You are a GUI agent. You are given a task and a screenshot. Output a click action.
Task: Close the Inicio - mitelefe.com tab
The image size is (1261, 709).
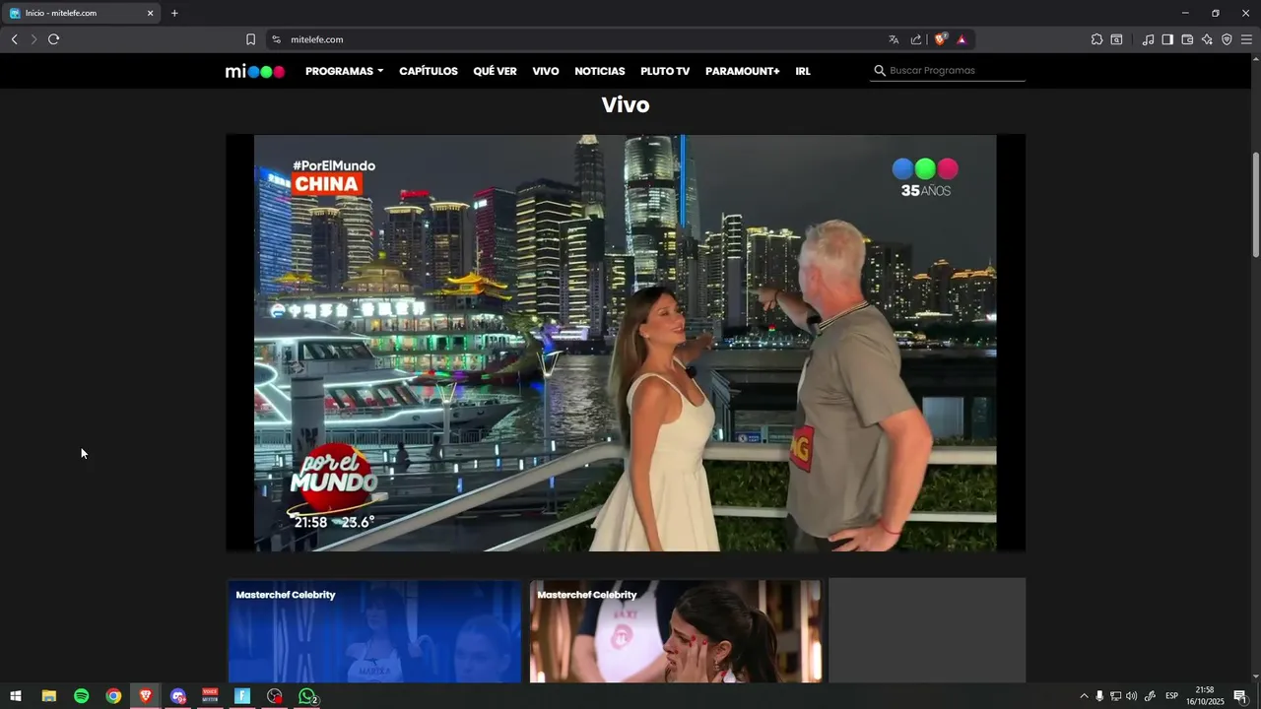150,13
